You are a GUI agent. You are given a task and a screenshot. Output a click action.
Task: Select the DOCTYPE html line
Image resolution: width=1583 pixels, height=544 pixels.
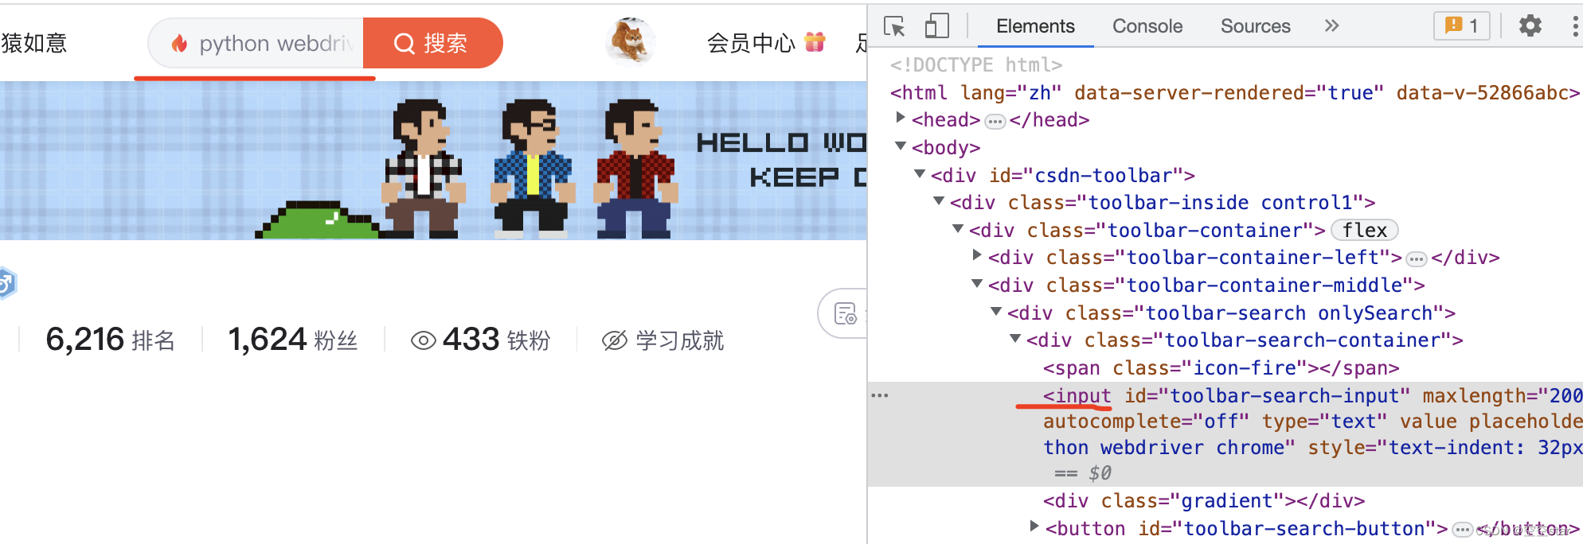point(976,64)
